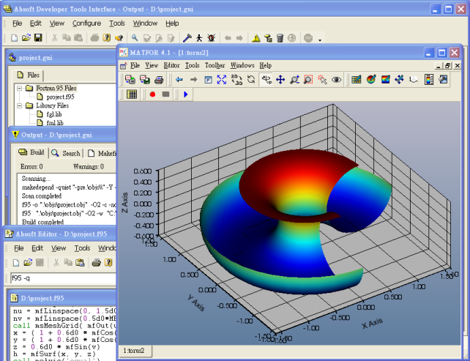Open the MATFOR colorbar film-strip icon
The height and width of the screenshot is (361, 470).
point(429,80)
